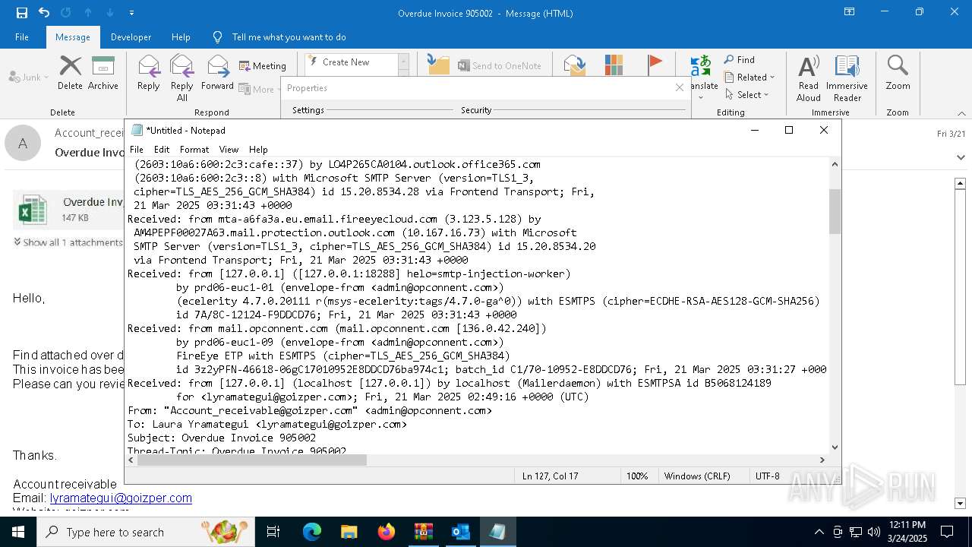Launch Microsoft Edge from taskbar

pos(312,532)
